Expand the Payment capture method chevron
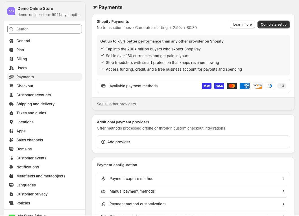Image resolution: width=299 pixels, height=216 pixels. pos(283,179)
